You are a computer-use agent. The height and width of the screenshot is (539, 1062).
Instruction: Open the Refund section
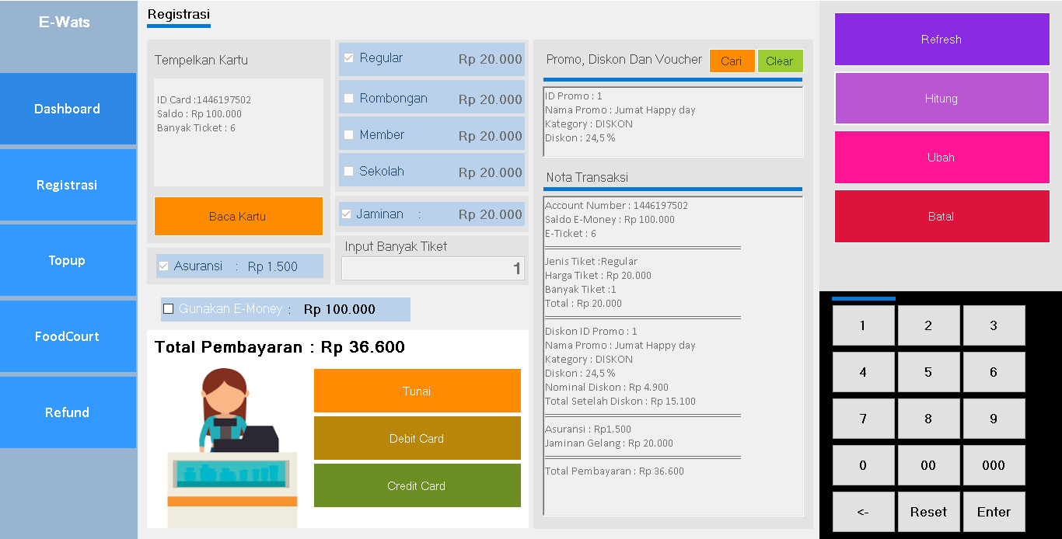coord(67,412)
